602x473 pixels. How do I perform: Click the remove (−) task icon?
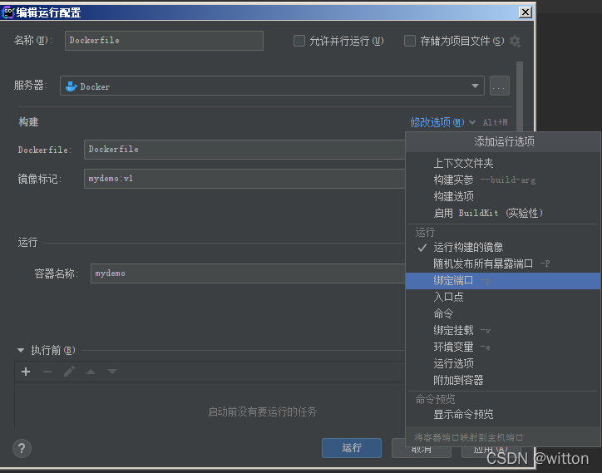coord(47,372)
